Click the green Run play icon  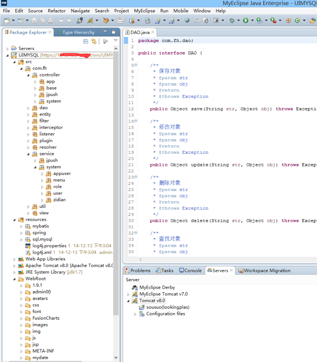246,20
